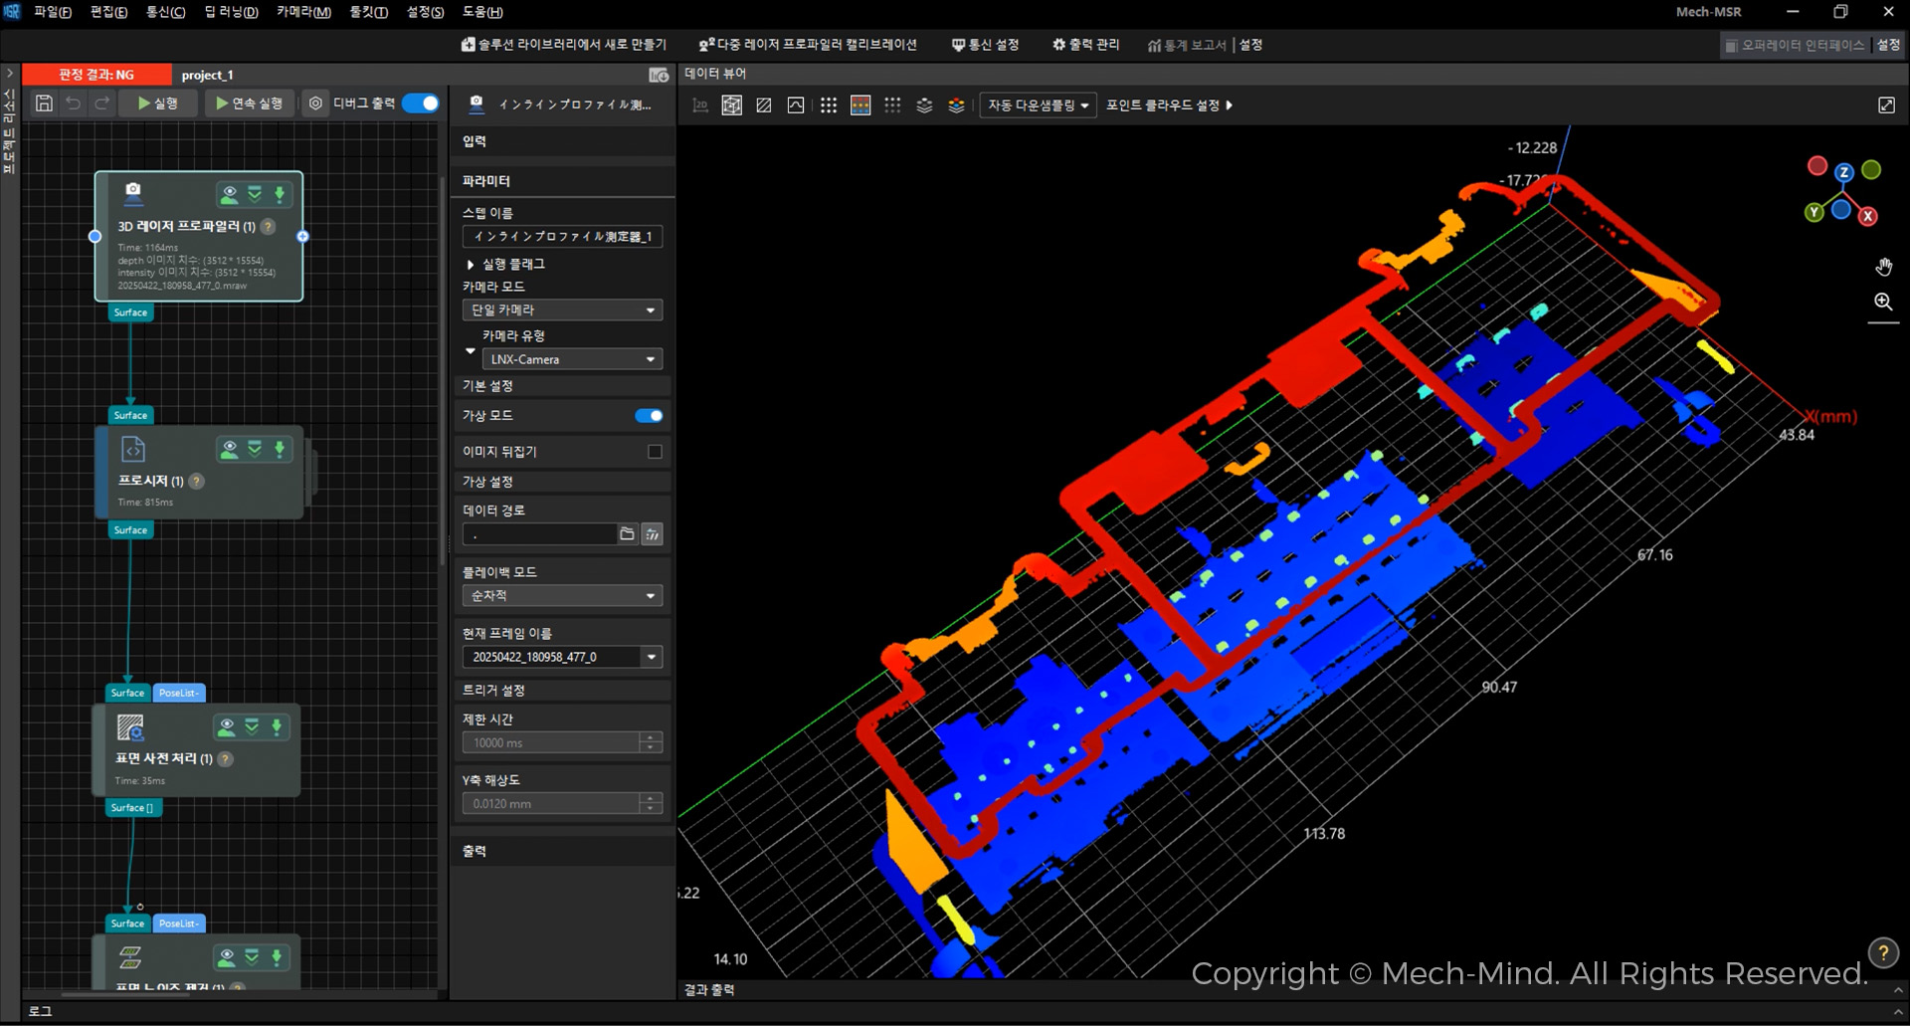
Task: Open the help question mark in viewer corner
Action: pos(1883,952)
